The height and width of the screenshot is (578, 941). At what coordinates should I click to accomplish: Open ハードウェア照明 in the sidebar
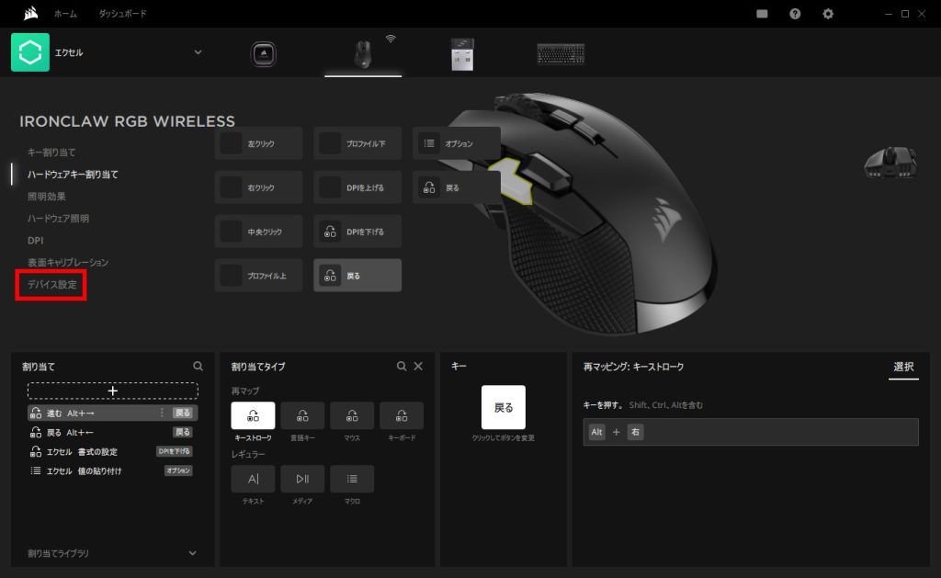pyautogui.click(x=58, y=219)
